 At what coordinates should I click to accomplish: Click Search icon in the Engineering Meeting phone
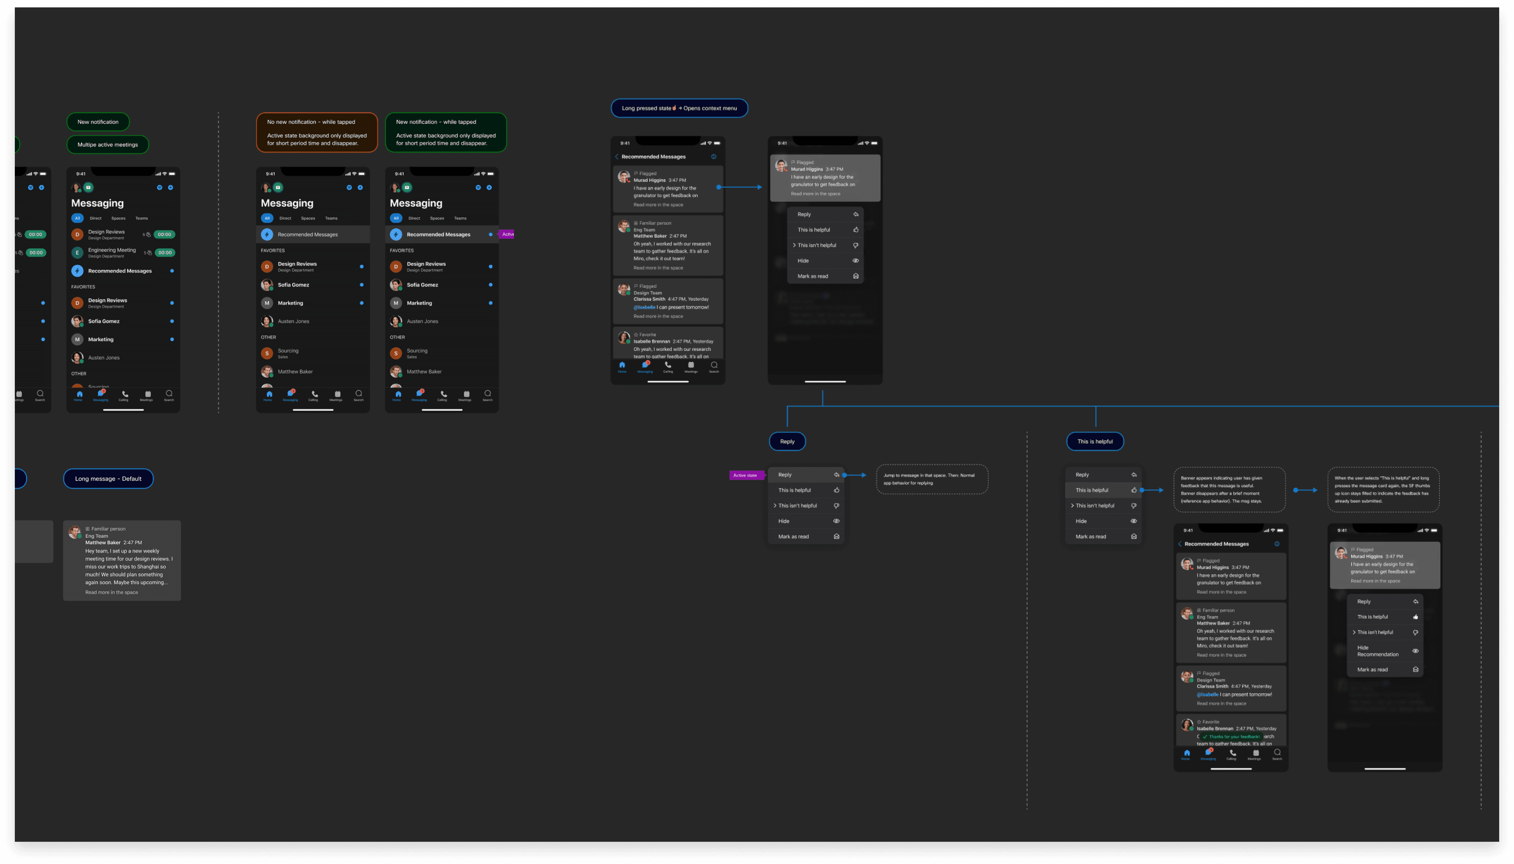point(169,394)
